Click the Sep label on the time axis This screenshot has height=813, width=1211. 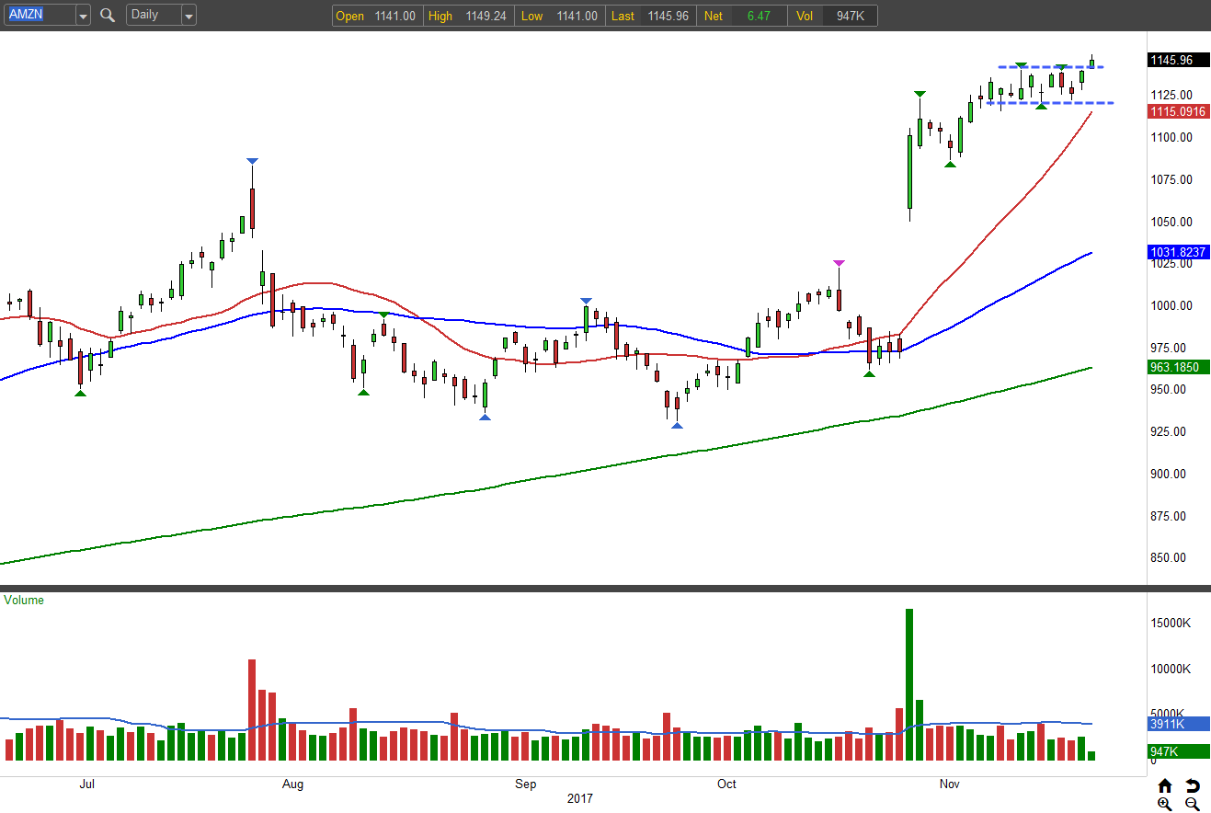coord(525,784)
